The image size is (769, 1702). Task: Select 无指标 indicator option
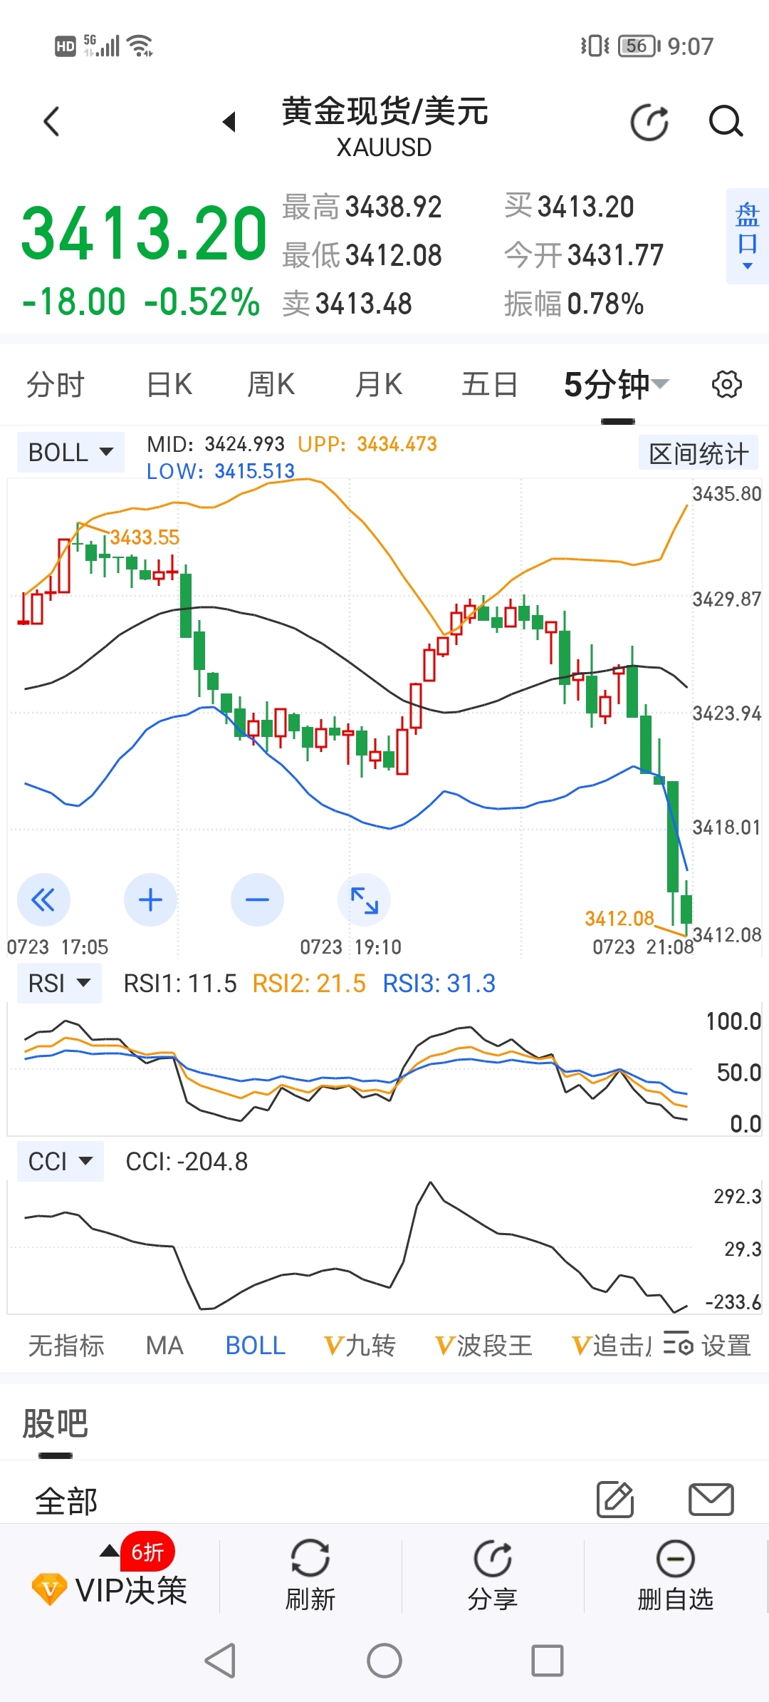pos(66,1346)
